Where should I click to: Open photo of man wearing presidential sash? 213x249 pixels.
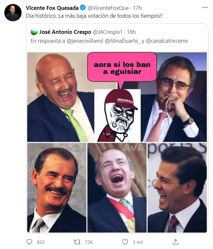point(117,187)
